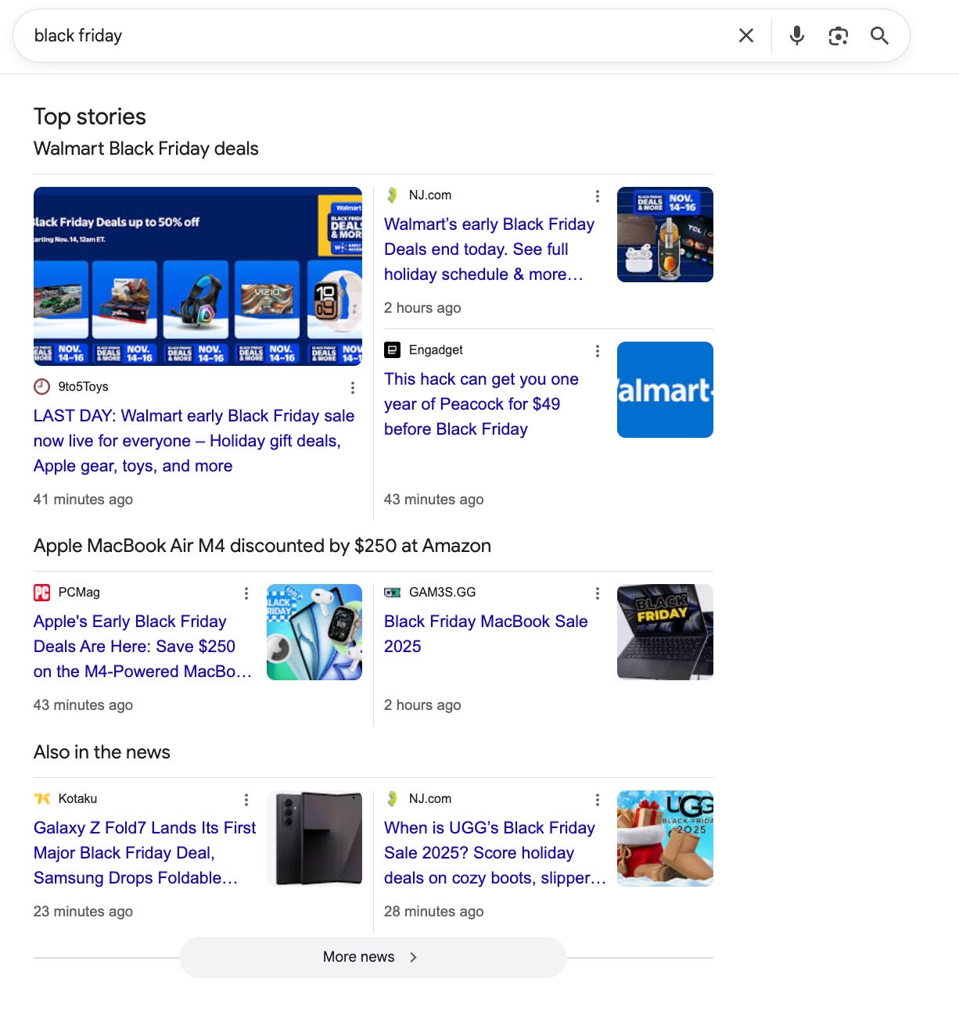Click the Engadget source name
Viewport: 959px width, 1018px height.
pos(436,349)
